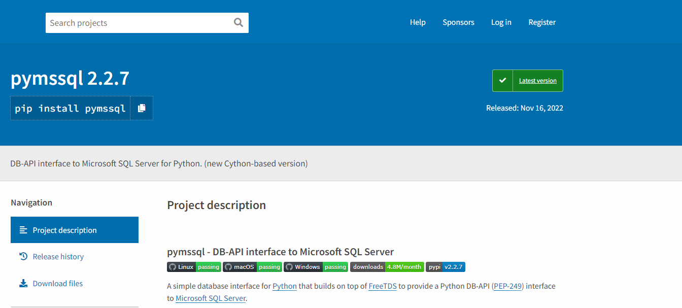682x308 pixels.
Task: Click the Release history clock icon
Action: pos(23,256)
